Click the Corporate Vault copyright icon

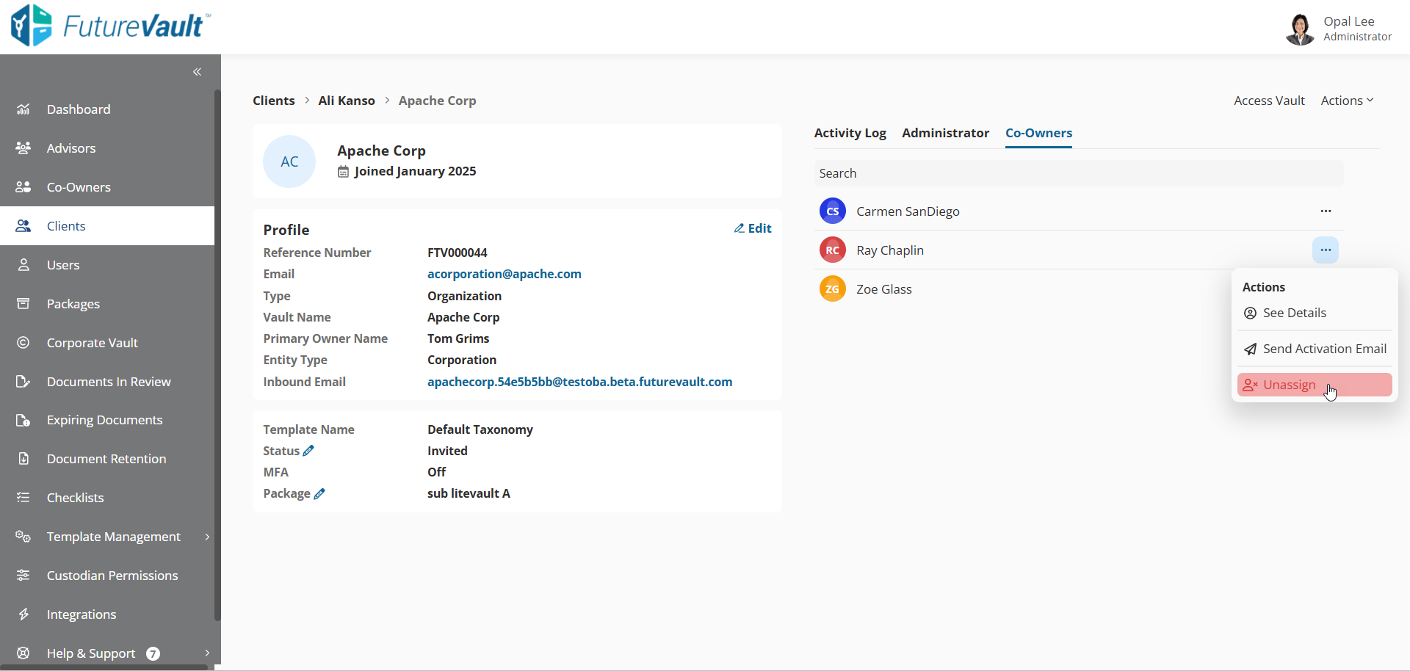[23, 343]
